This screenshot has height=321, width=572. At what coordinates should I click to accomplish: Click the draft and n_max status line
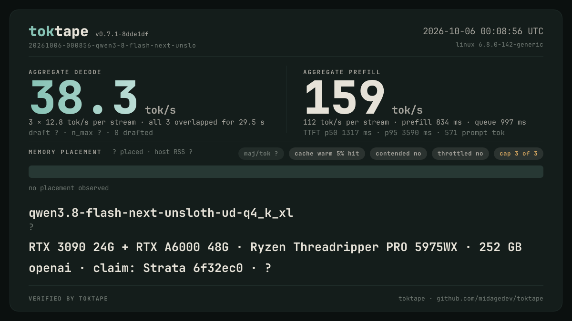pos(91,133)
